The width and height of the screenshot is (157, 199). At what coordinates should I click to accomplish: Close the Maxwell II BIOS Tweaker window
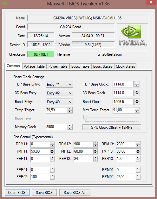pos(151,2)
